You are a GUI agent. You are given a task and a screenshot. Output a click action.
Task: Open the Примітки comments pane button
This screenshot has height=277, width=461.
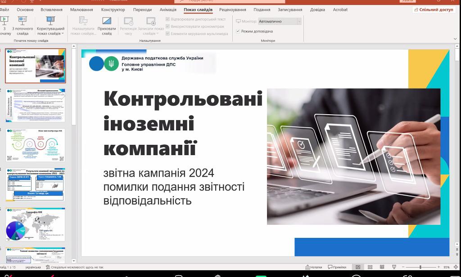[337, 267]
